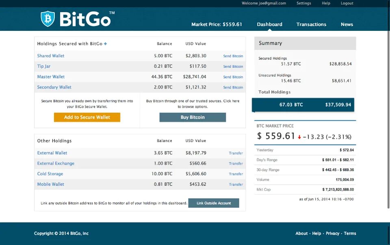The width and height of the screenshot is (390, 245).
Task: Click the Buy Bitcoin button
Action: [x=193, y=117]
